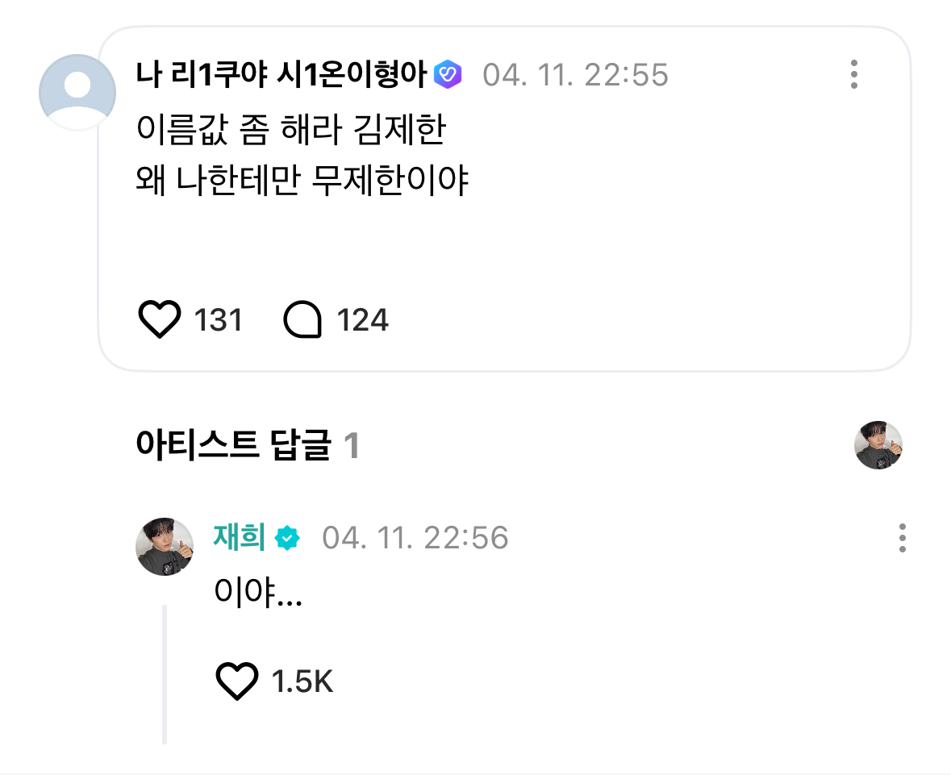Open the fan post's three-dot menu
951x775 pixels.
(x=854, y=74)
